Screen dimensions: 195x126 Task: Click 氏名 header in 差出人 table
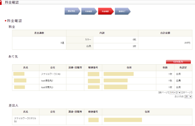click(x=26, y=112)
